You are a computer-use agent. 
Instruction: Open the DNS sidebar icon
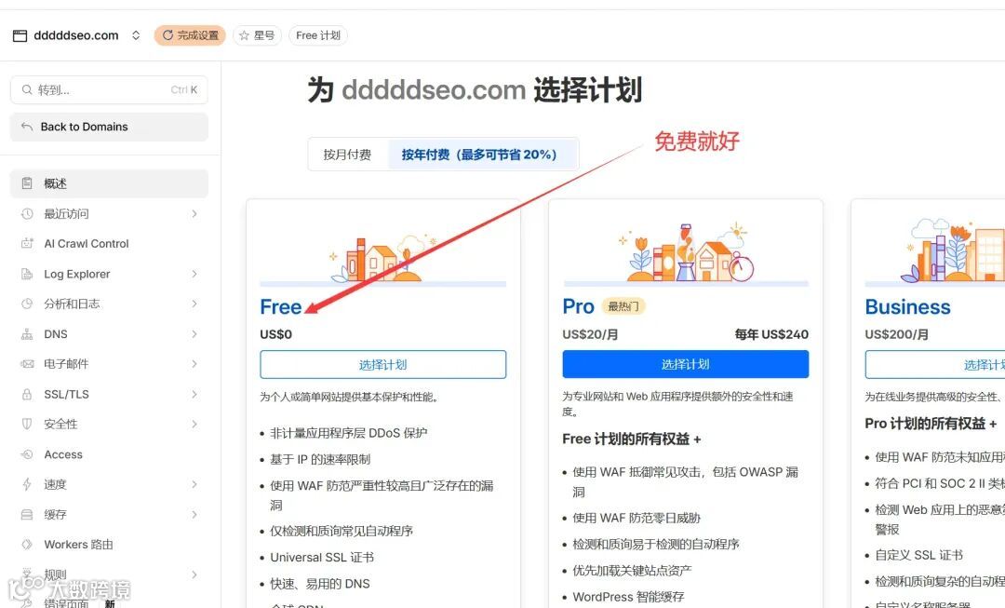pyautogui.click(x=27, y=334)
